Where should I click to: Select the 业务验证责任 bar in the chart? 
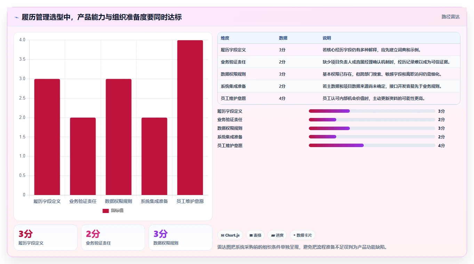click(83, 156)
